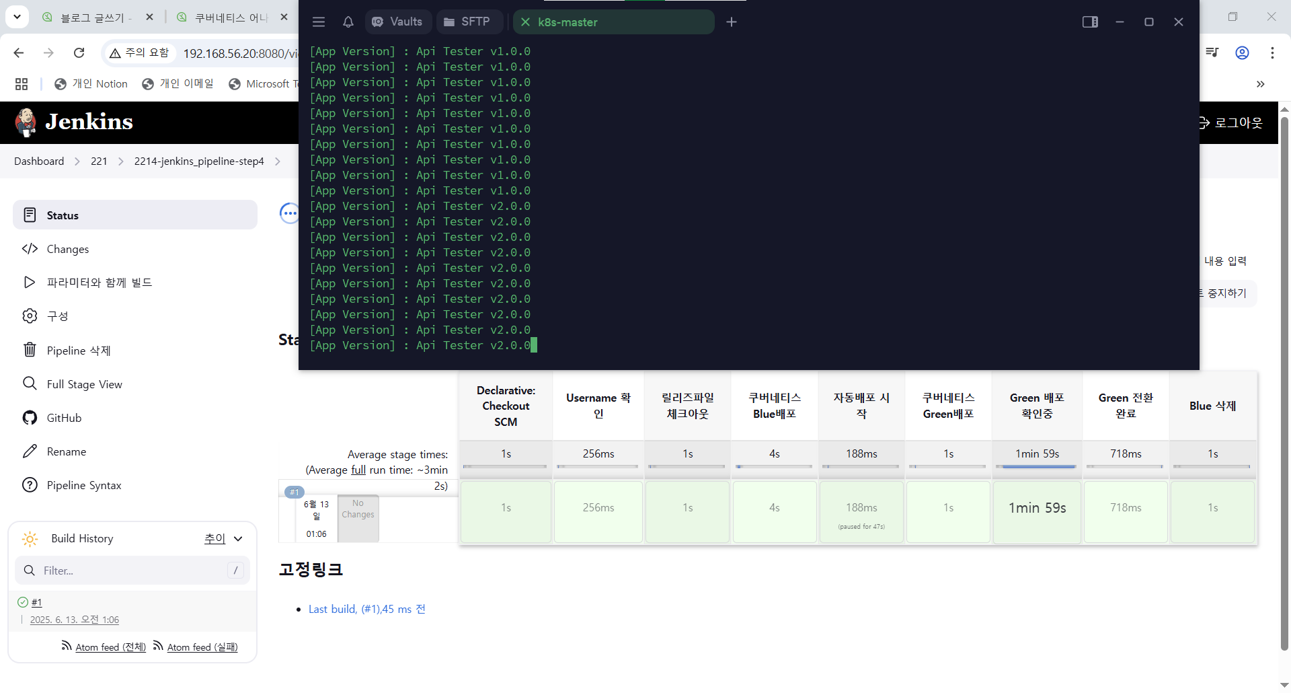Go forward in the browser
Image resolution: width=1291 pixels, height=693 pixels.
coord(48,52)
